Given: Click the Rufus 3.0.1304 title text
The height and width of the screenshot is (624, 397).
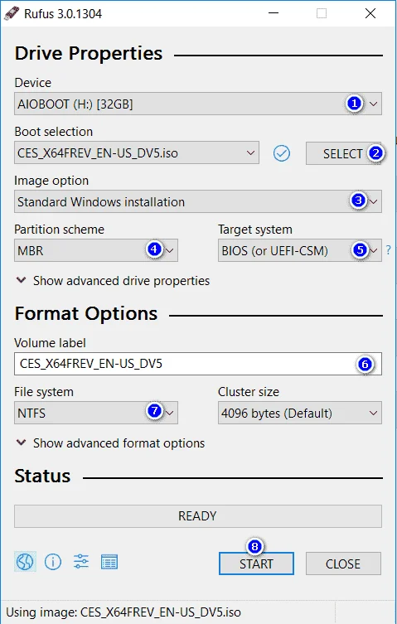Looking at the screenshot, I should tap(63, 13).
